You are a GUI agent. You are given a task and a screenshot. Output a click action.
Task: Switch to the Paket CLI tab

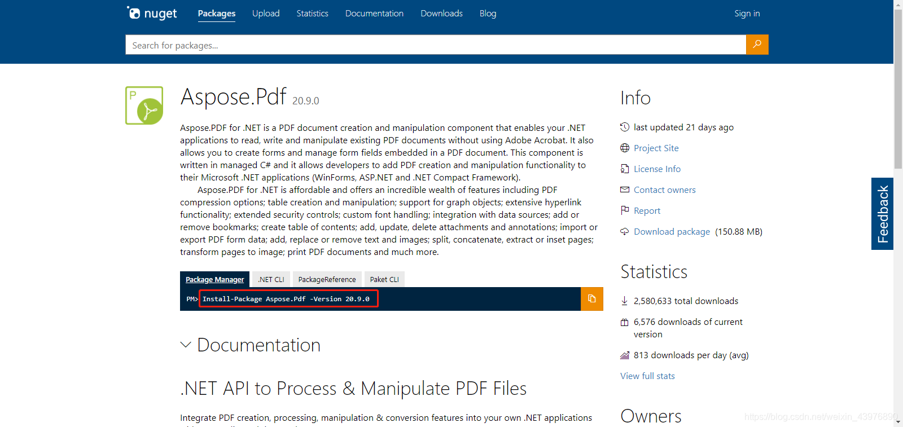(384, 279)
